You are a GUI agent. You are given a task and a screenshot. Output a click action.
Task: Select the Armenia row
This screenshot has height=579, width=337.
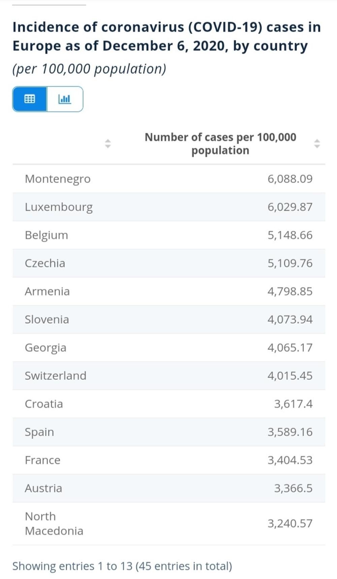point(168,291)
